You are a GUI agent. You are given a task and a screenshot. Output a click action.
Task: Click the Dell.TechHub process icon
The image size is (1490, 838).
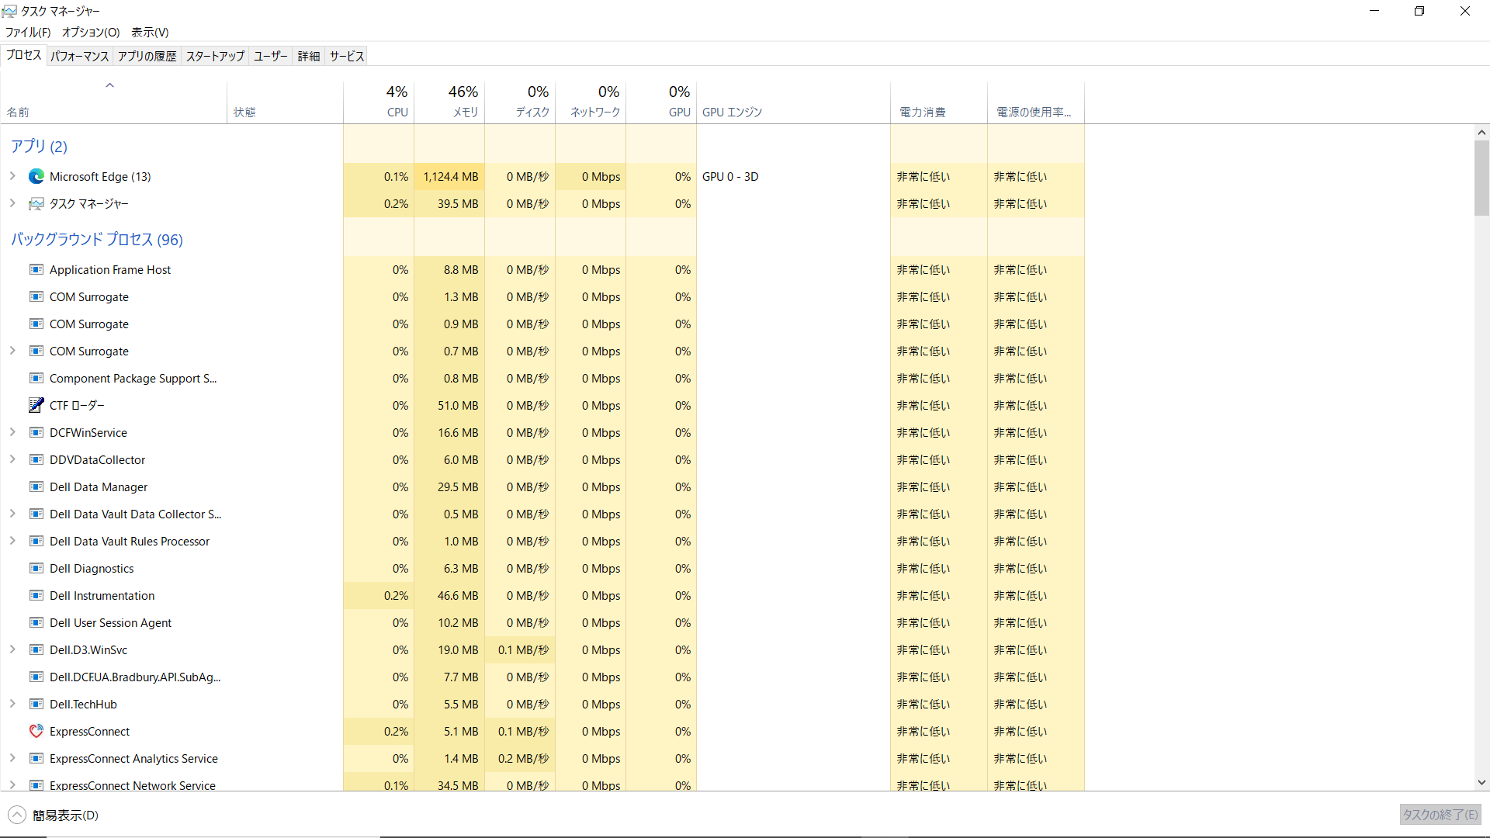tap(36, 705)
